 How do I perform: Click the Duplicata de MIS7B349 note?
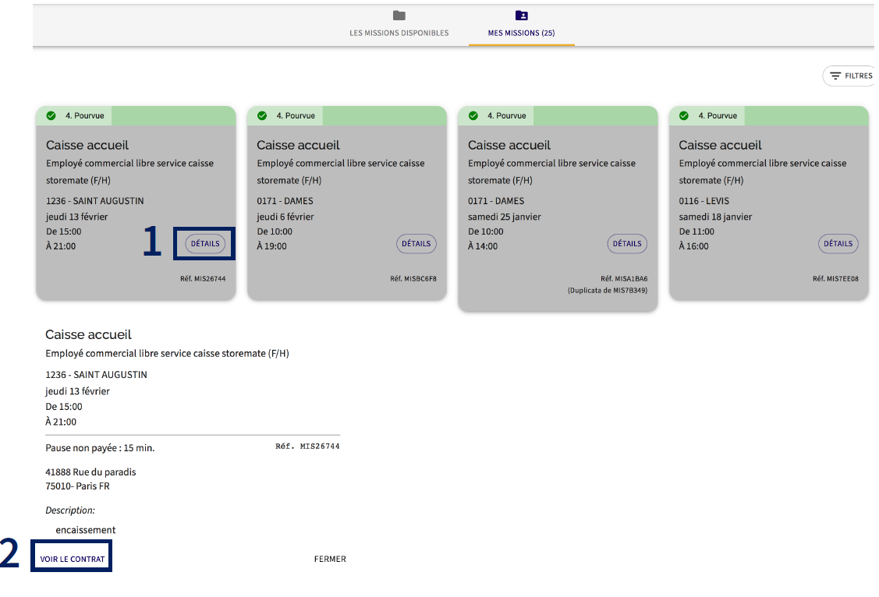pos(608,291)
